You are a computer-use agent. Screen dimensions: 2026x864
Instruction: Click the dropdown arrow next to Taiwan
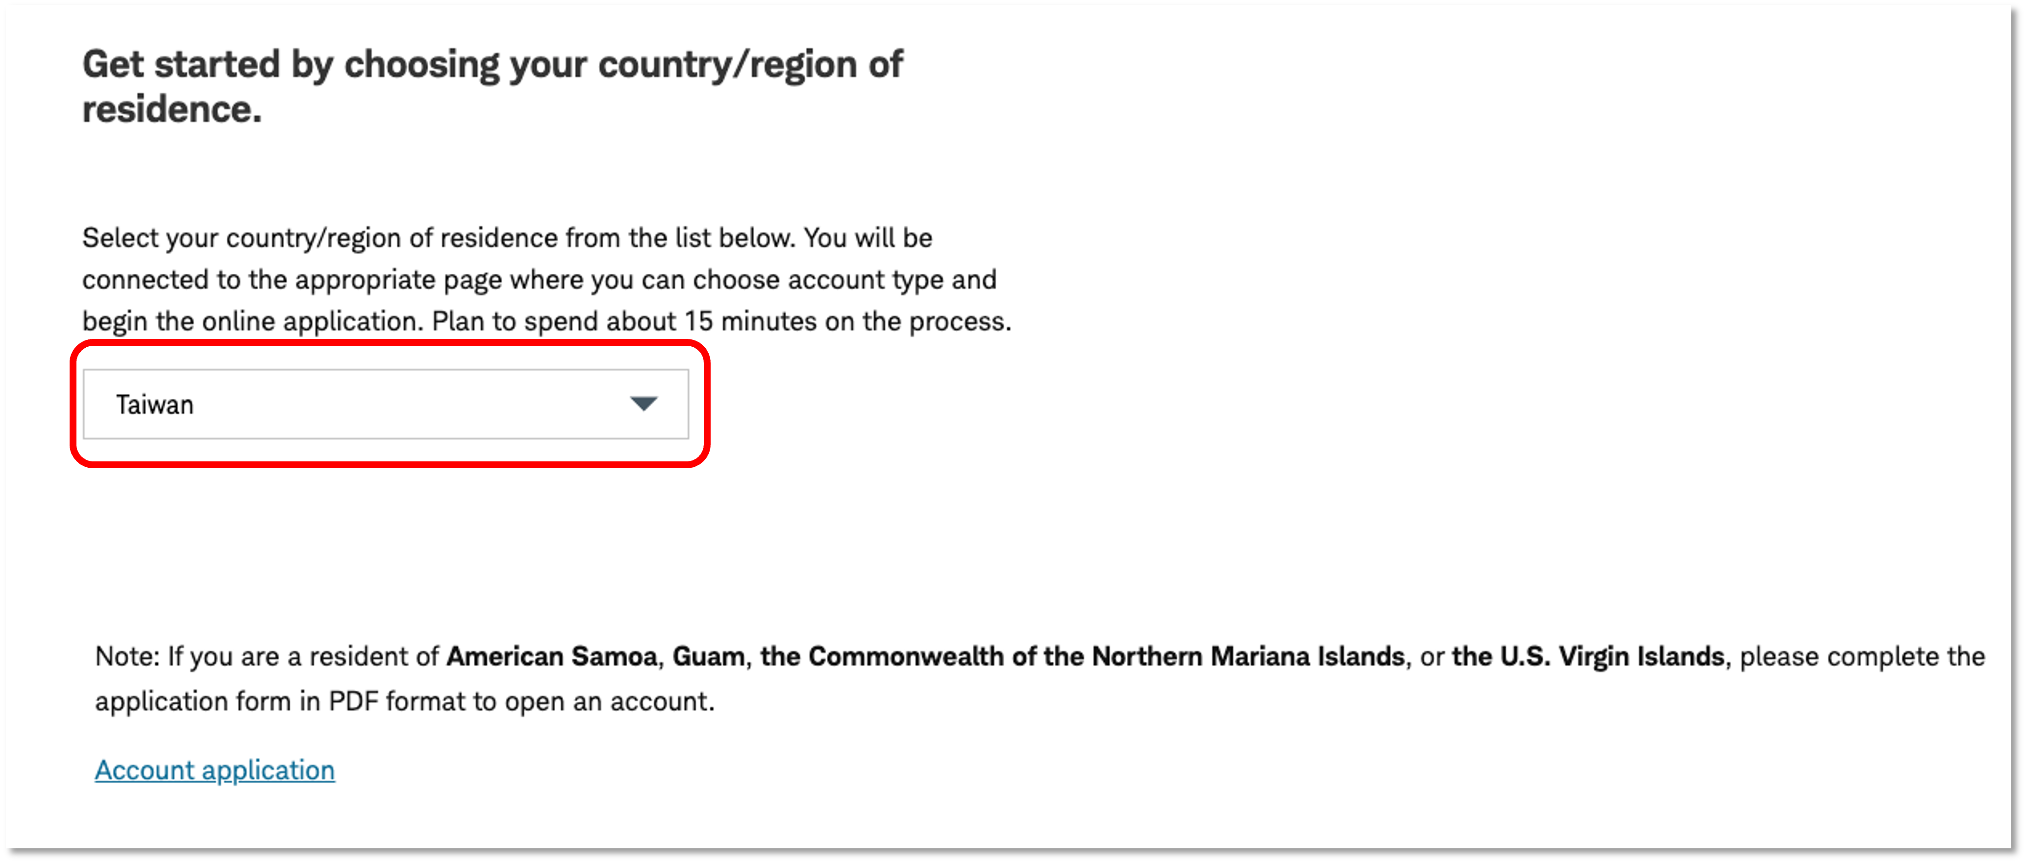click(x=643, y=404)
